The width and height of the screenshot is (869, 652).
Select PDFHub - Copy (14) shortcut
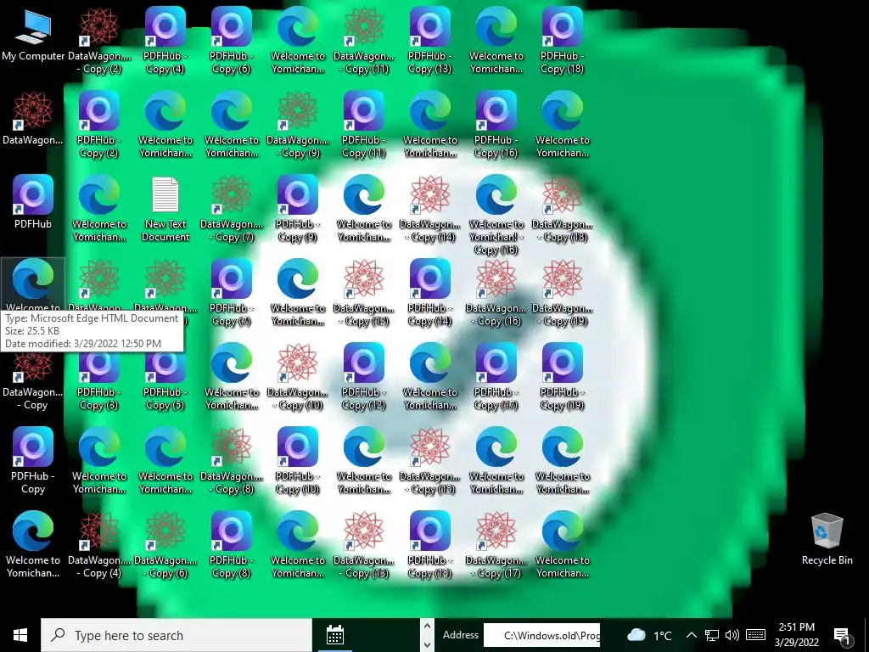click(x=429, y=293)
